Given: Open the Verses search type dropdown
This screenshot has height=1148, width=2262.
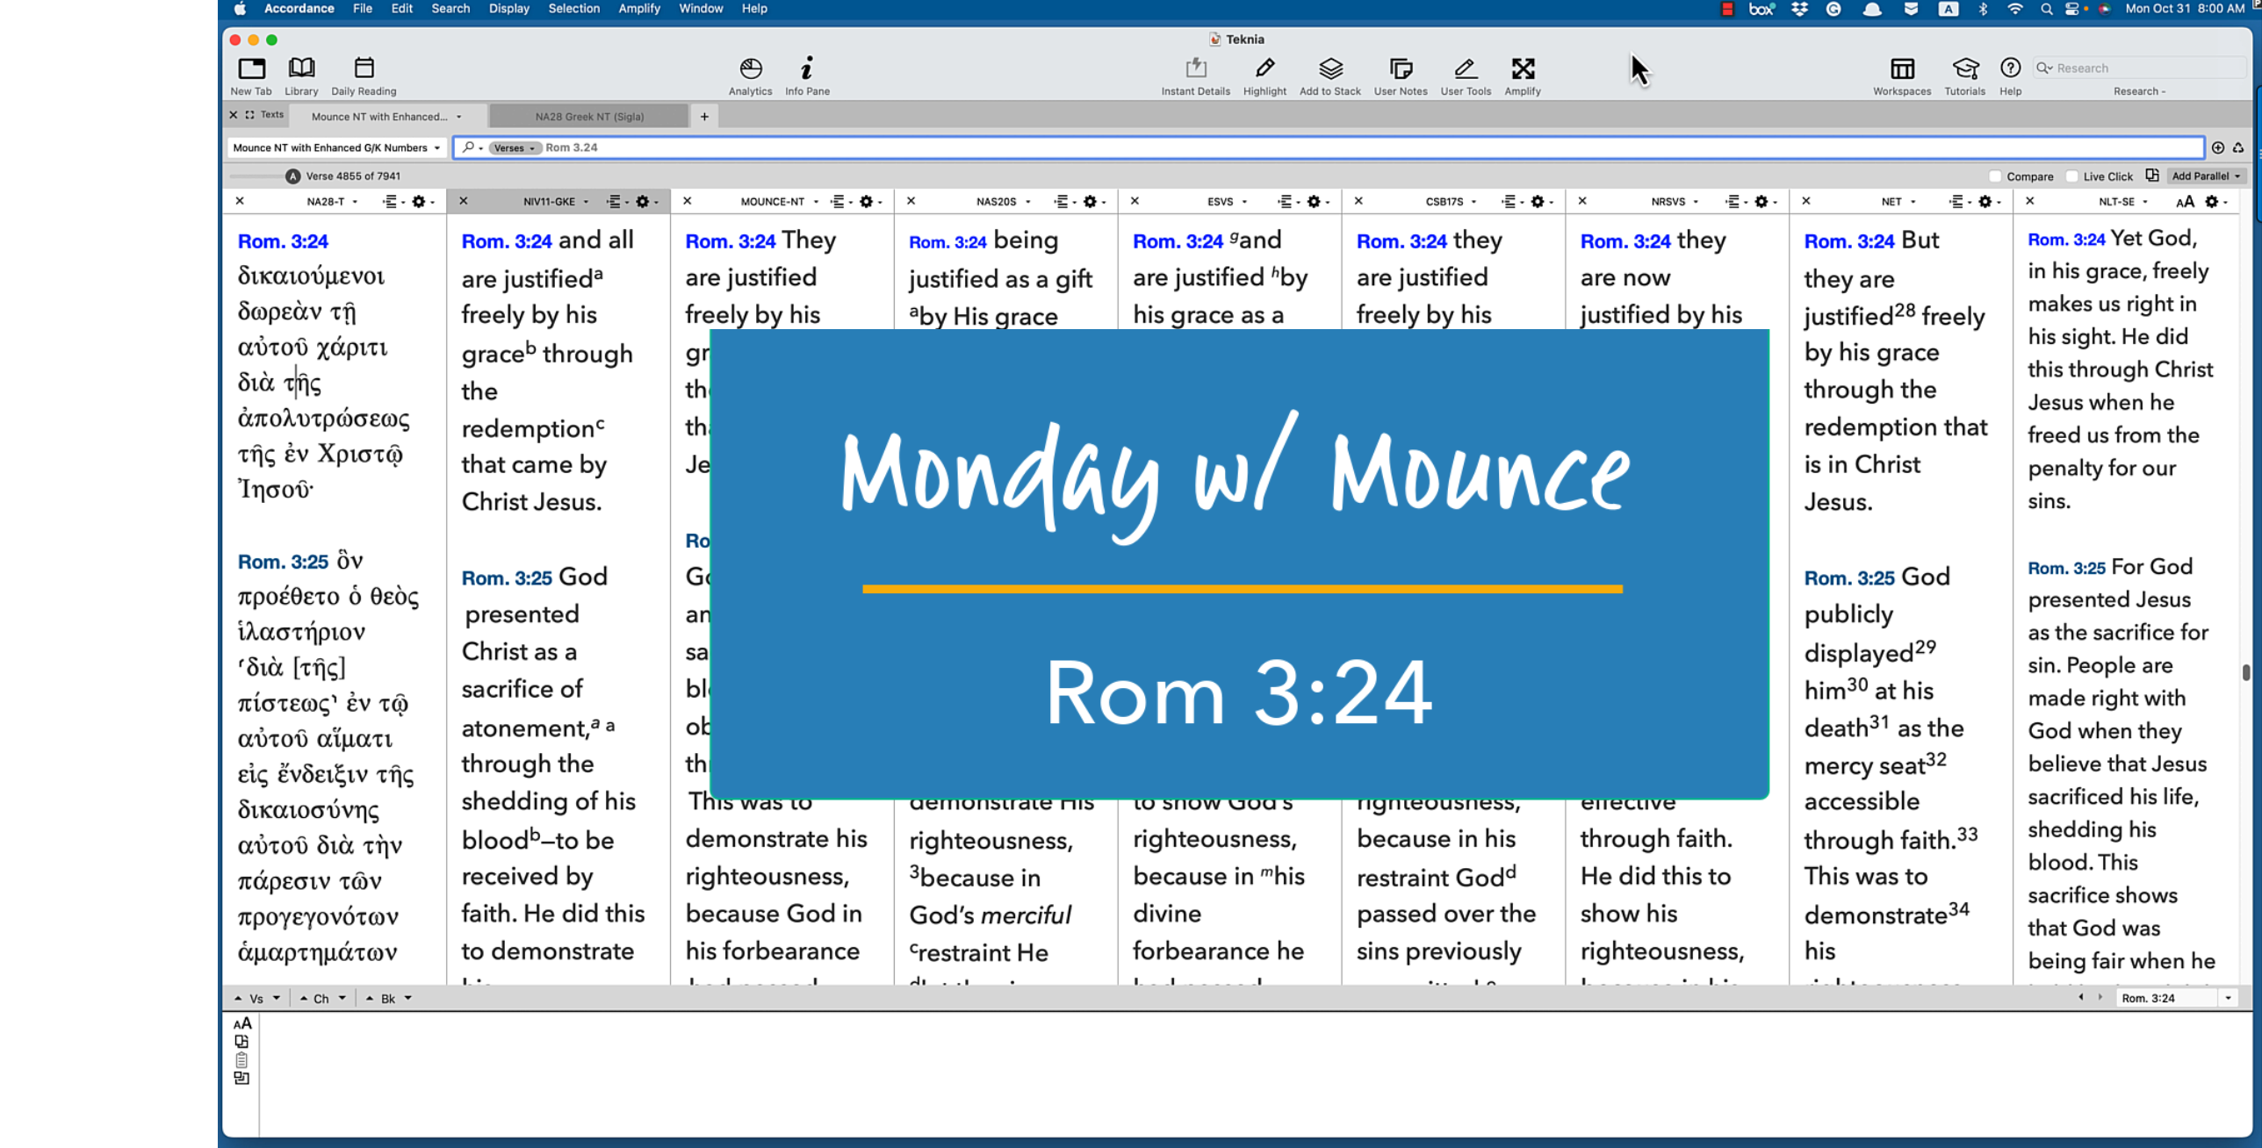Looking at the screenshot, I should click(515, 147).
